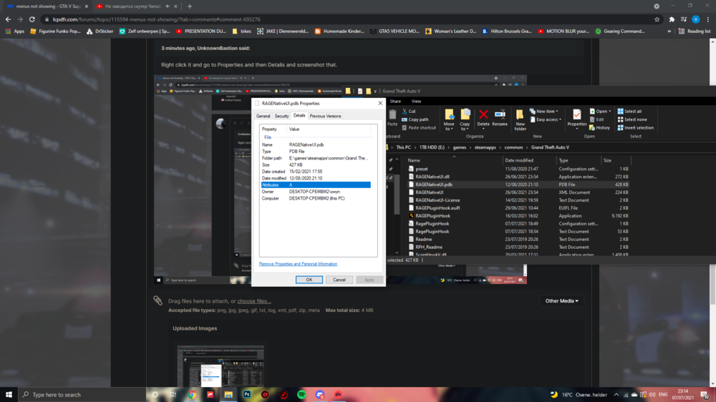Click the Paste shortcut icon in the ribbon
Image resolution: width=716 pixels, height=402 pixels.
(405, 128)
